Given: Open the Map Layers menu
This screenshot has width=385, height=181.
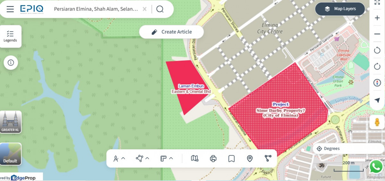Looking at the screenshot, I should 340,9.
